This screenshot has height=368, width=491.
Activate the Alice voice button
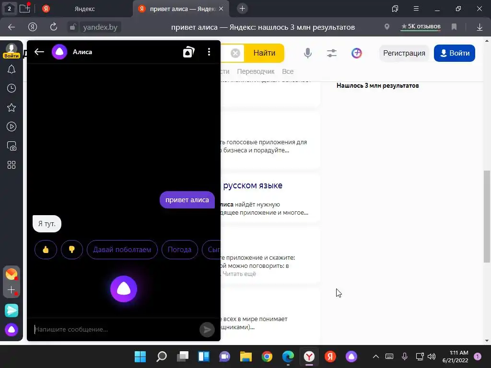pyautogui.click(x=124, y=289)
